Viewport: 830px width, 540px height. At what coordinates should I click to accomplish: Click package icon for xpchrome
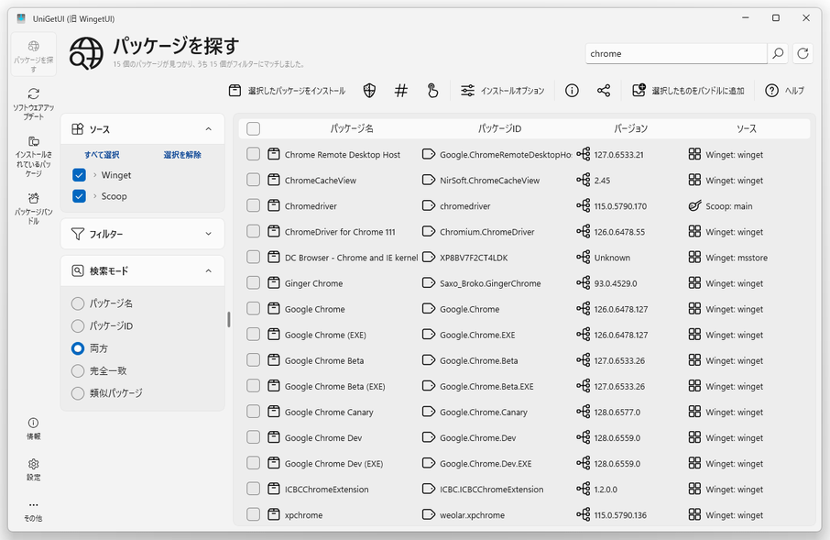click(274, 514)
